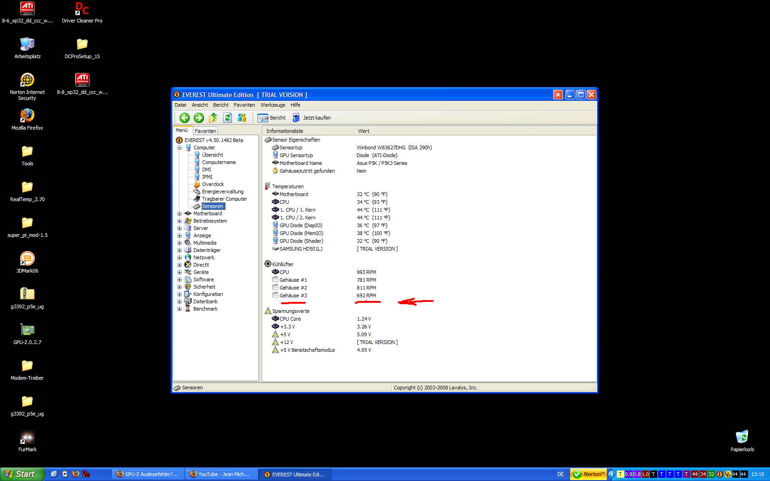Screen dimensions: 770x481
Task: Open the Bericht report button
Action: tap(272, 118)
